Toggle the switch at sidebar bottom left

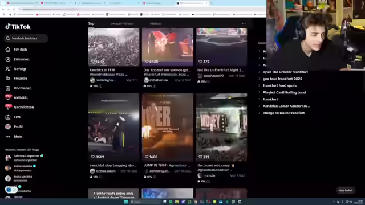coord(11,190)
